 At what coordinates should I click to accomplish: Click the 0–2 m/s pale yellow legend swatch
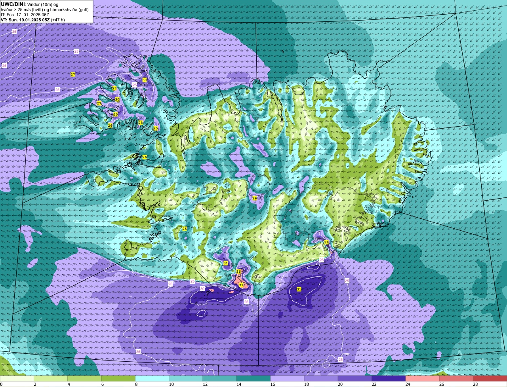(x=17, y=379)
